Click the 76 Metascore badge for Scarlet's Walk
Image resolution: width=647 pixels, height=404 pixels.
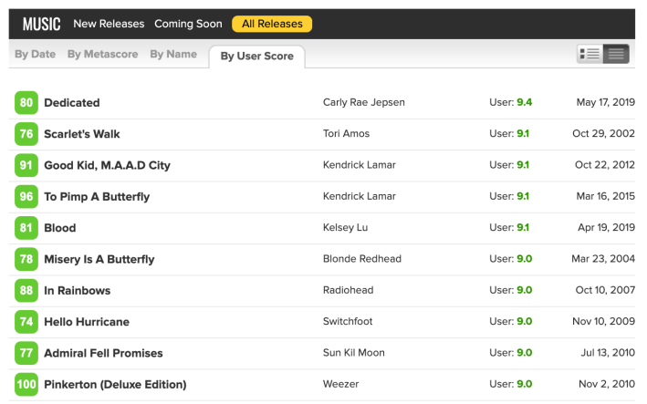pos(26,134)
